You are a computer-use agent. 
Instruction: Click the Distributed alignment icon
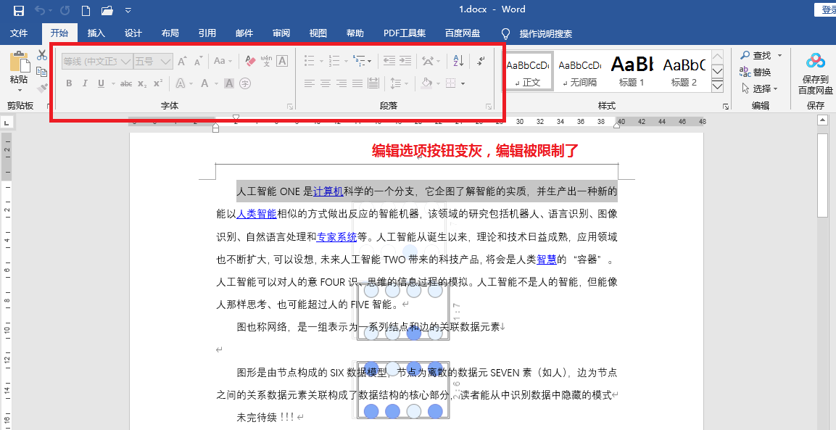coord(373,83)
